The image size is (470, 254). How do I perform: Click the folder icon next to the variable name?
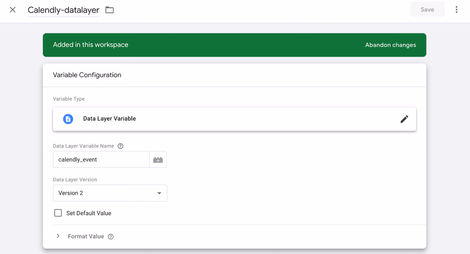point(110,10)
